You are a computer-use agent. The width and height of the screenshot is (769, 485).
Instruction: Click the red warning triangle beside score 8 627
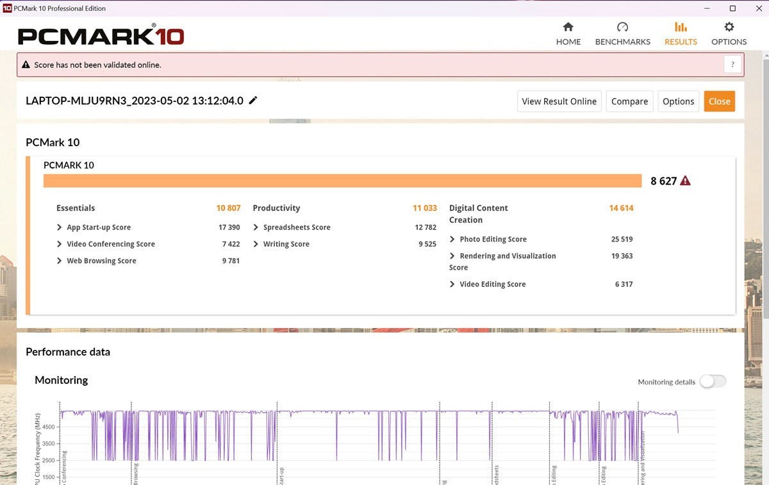tap(685, 181)
